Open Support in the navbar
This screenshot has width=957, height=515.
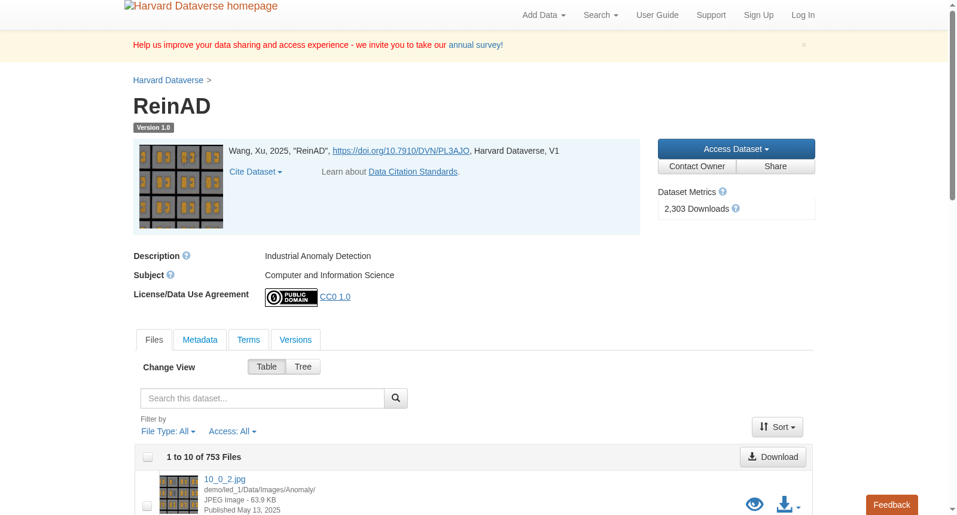pos(711,15)
